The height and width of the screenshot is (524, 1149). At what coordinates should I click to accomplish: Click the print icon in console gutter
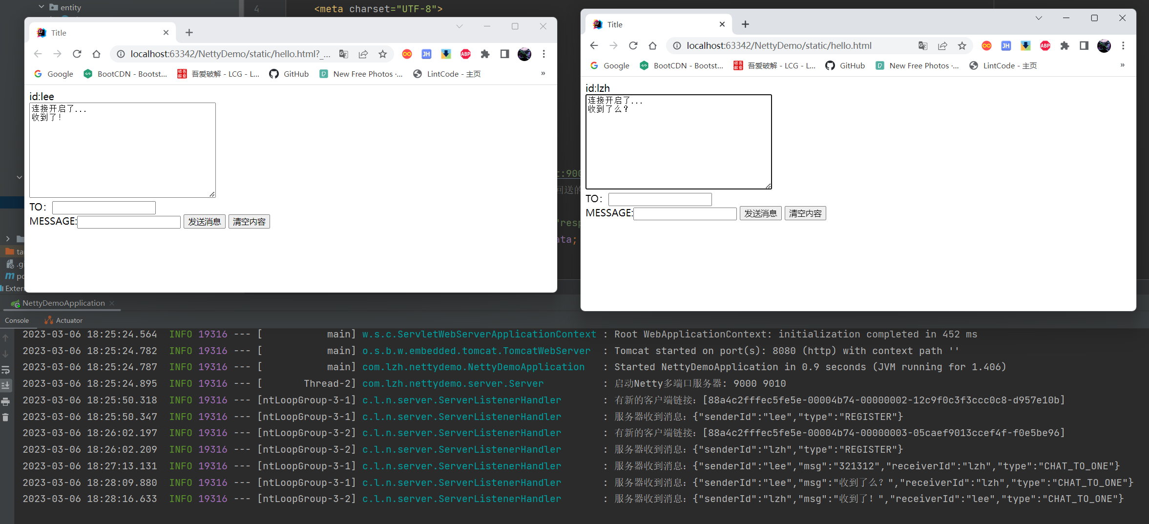[6, 401]
